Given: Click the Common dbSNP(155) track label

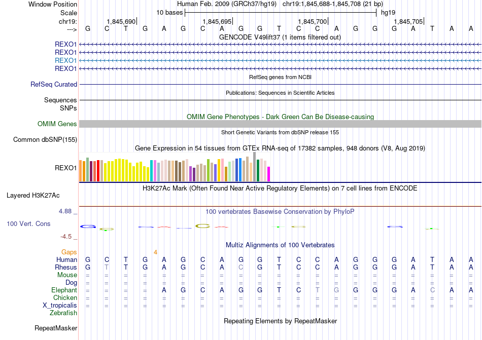Looking at the screenshot, I should click(x=45, y=140).
